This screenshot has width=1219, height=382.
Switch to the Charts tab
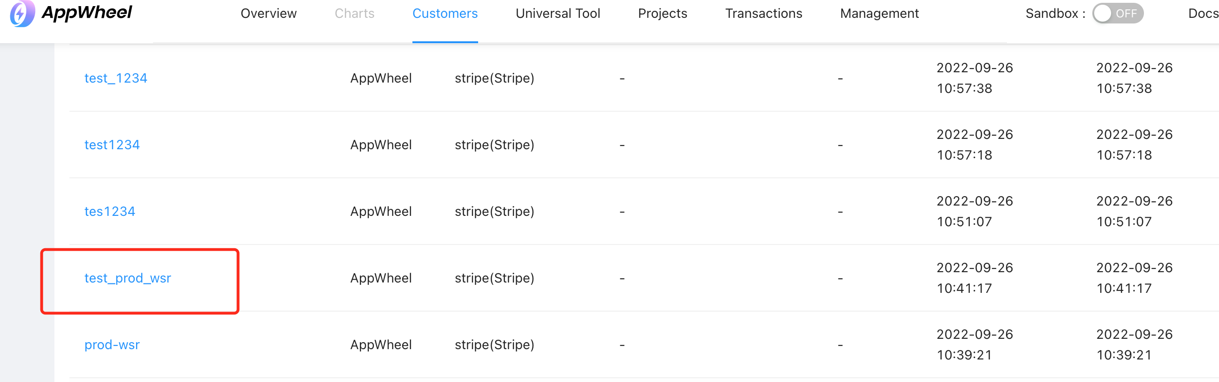click(x=354, y=13)
